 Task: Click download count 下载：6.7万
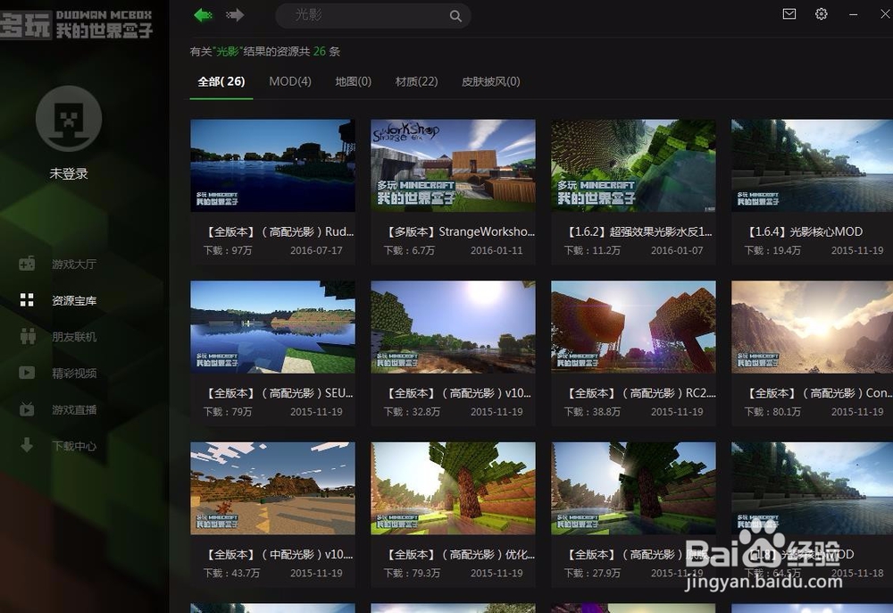pos(409,250)
